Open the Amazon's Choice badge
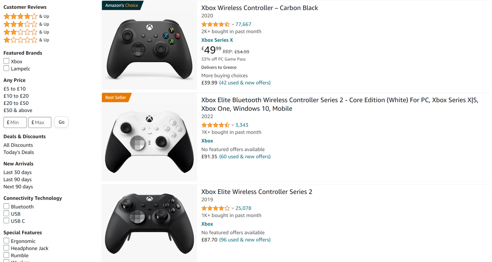Viewport: 492px width, 262px height. point(122,6)
